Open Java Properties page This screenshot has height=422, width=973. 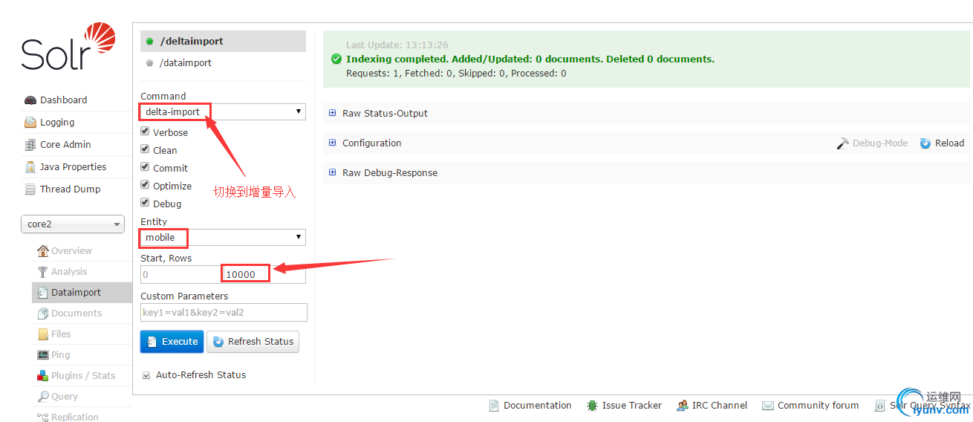(74, 167)
